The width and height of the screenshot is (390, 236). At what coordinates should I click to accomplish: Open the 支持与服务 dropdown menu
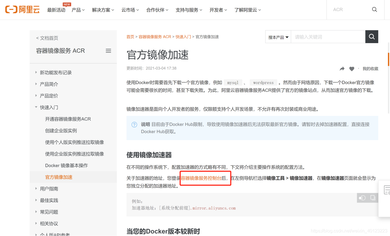[x=189, y=10]
